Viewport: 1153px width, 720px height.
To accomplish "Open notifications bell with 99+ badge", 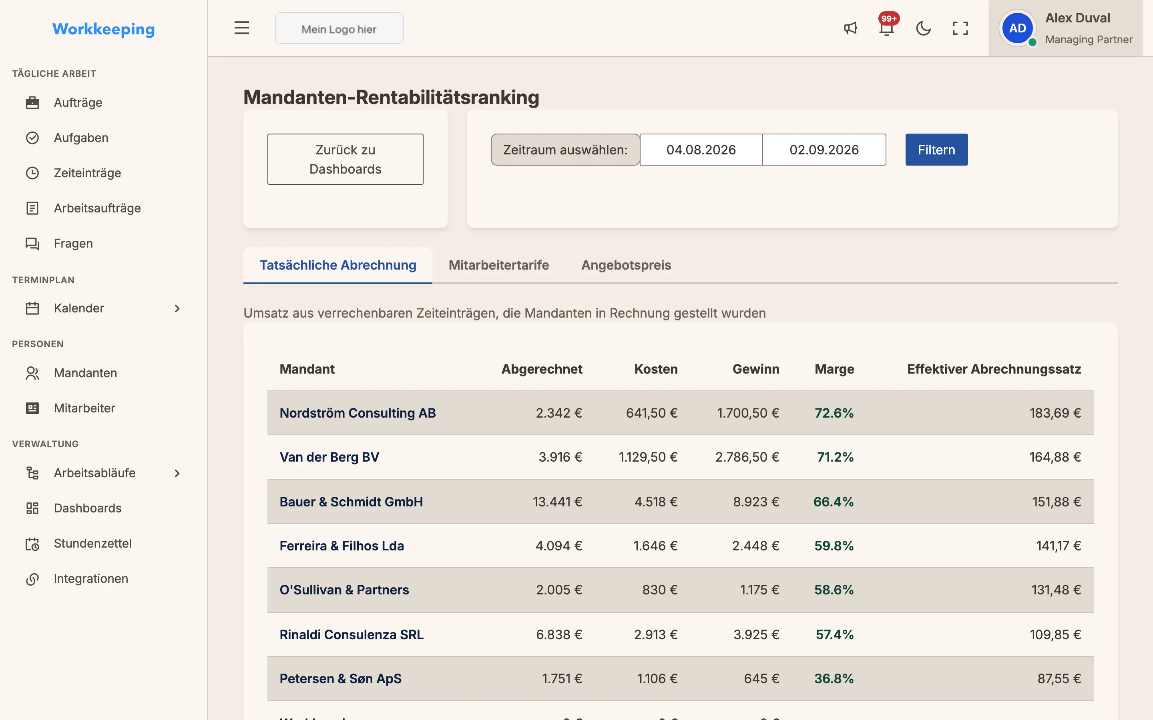I will coord(887,26).
